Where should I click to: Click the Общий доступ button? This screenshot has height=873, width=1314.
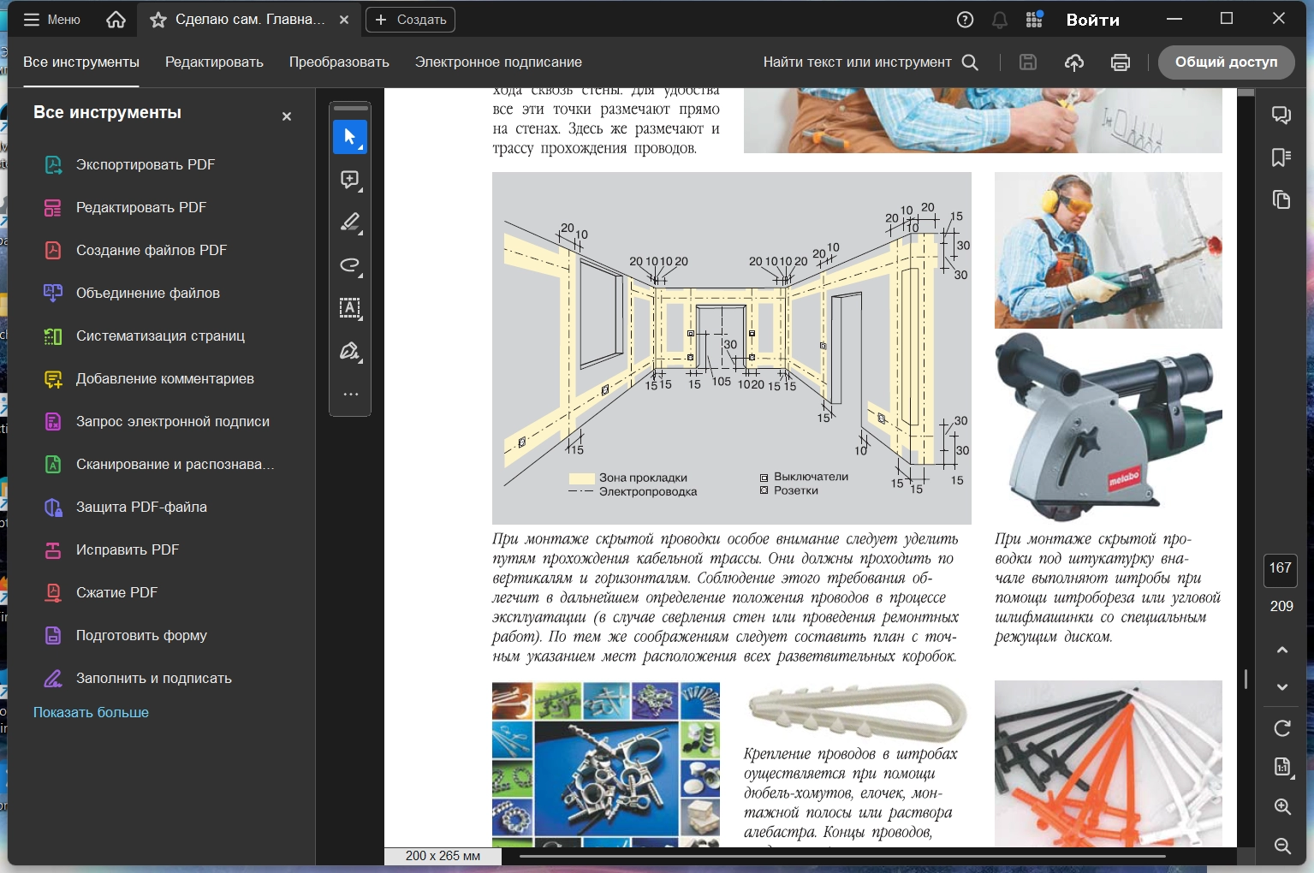pyautogui.click(x=1226, y=62)
